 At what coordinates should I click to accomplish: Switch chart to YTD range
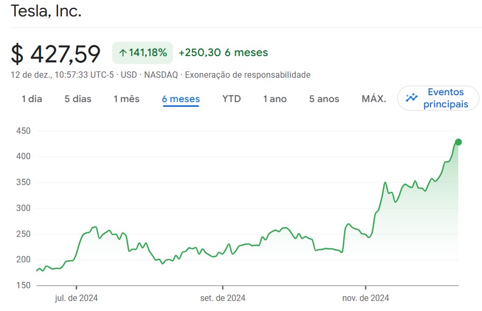click(x=231, y=99)
